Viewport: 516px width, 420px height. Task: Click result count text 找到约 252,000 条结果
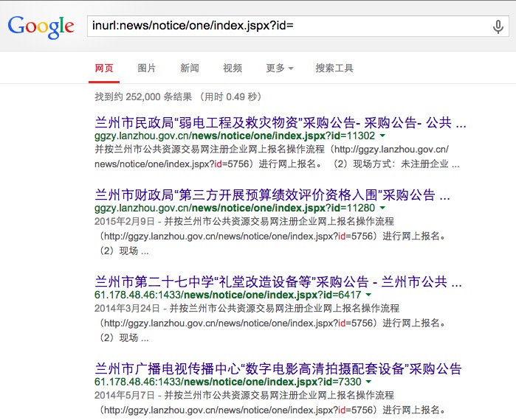pos(143,97)
